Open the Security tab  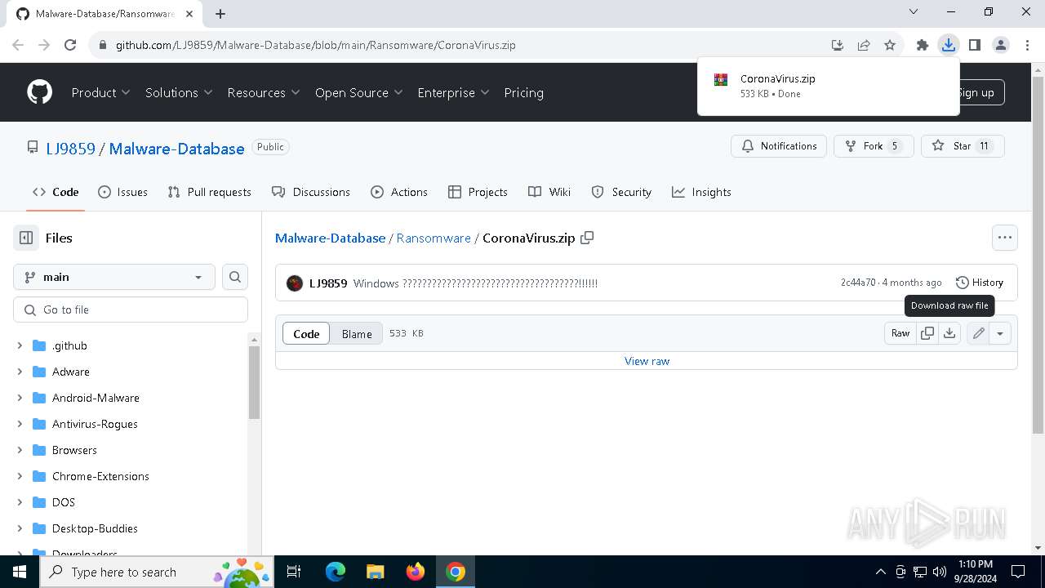coord(621,192)
